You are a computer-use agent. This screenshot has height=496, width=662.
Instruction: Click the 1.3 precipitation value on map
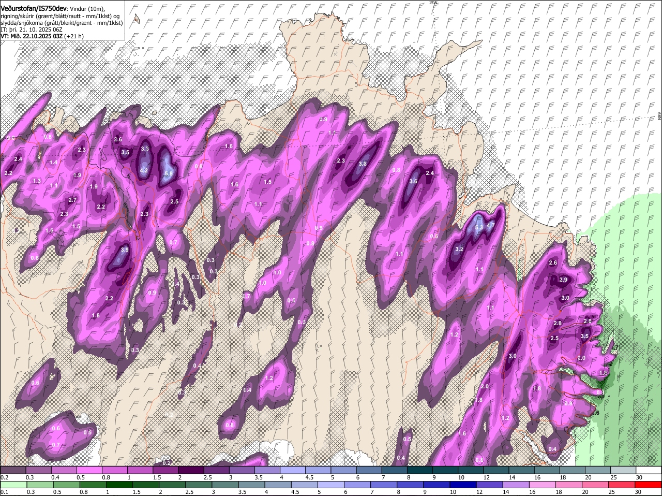(37, 181)
